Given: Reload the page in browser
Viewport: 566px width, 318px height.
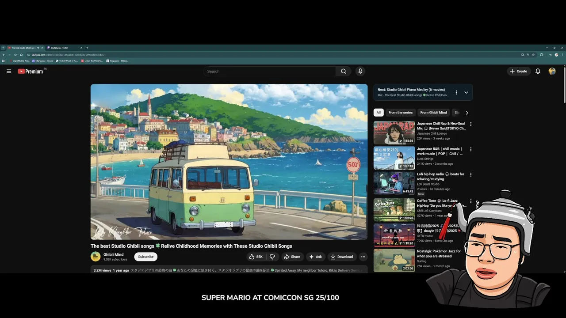Looking at the screenshot, I should click(x=15, y=55).
